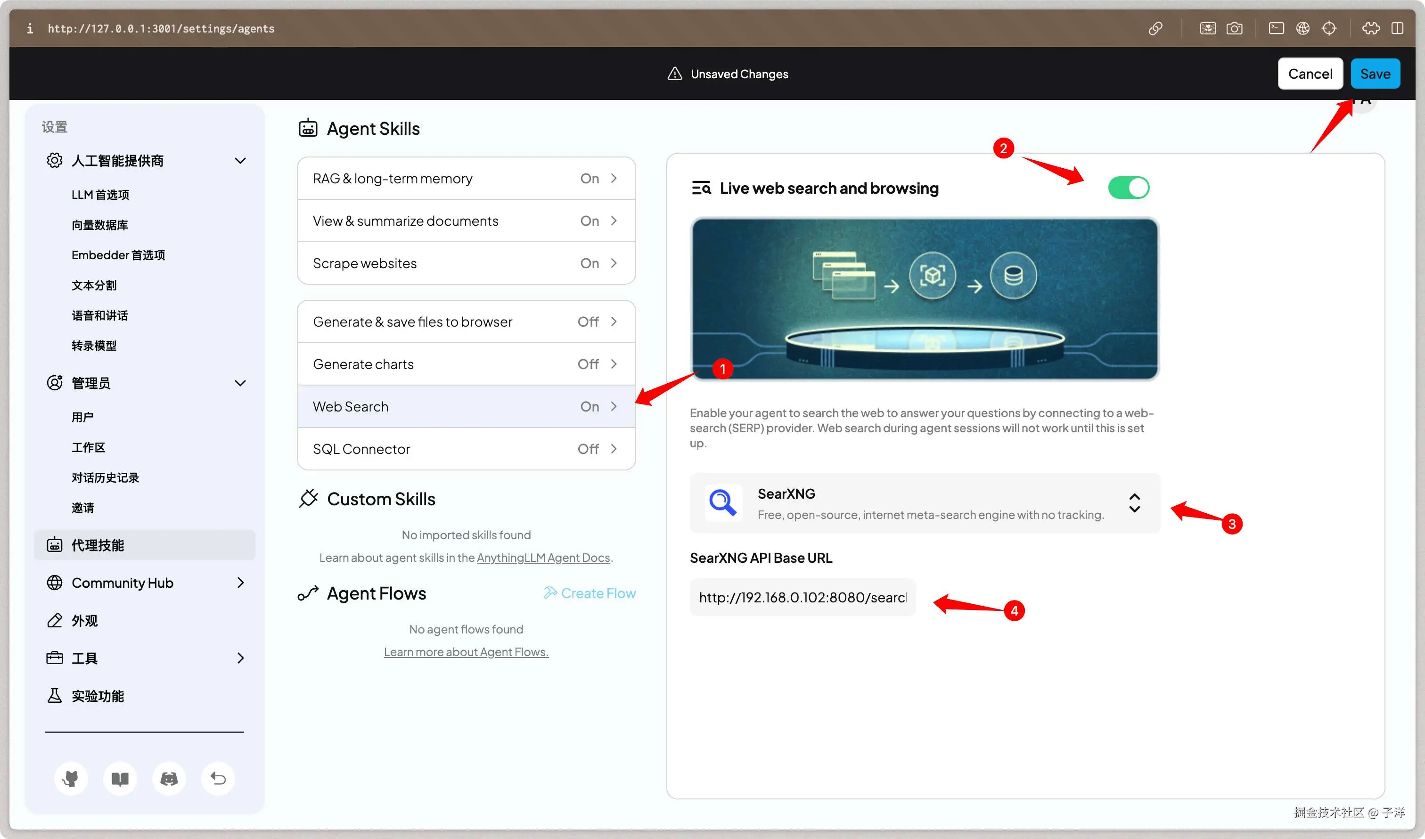1425x839 pixels.
Task: Focus the SearXNG API Base URL field
Action: tap(802, 597)
